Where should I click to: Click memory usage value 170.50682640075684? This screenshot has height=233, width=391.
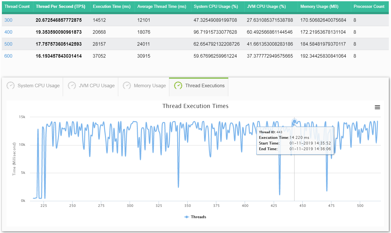[323, 20]
